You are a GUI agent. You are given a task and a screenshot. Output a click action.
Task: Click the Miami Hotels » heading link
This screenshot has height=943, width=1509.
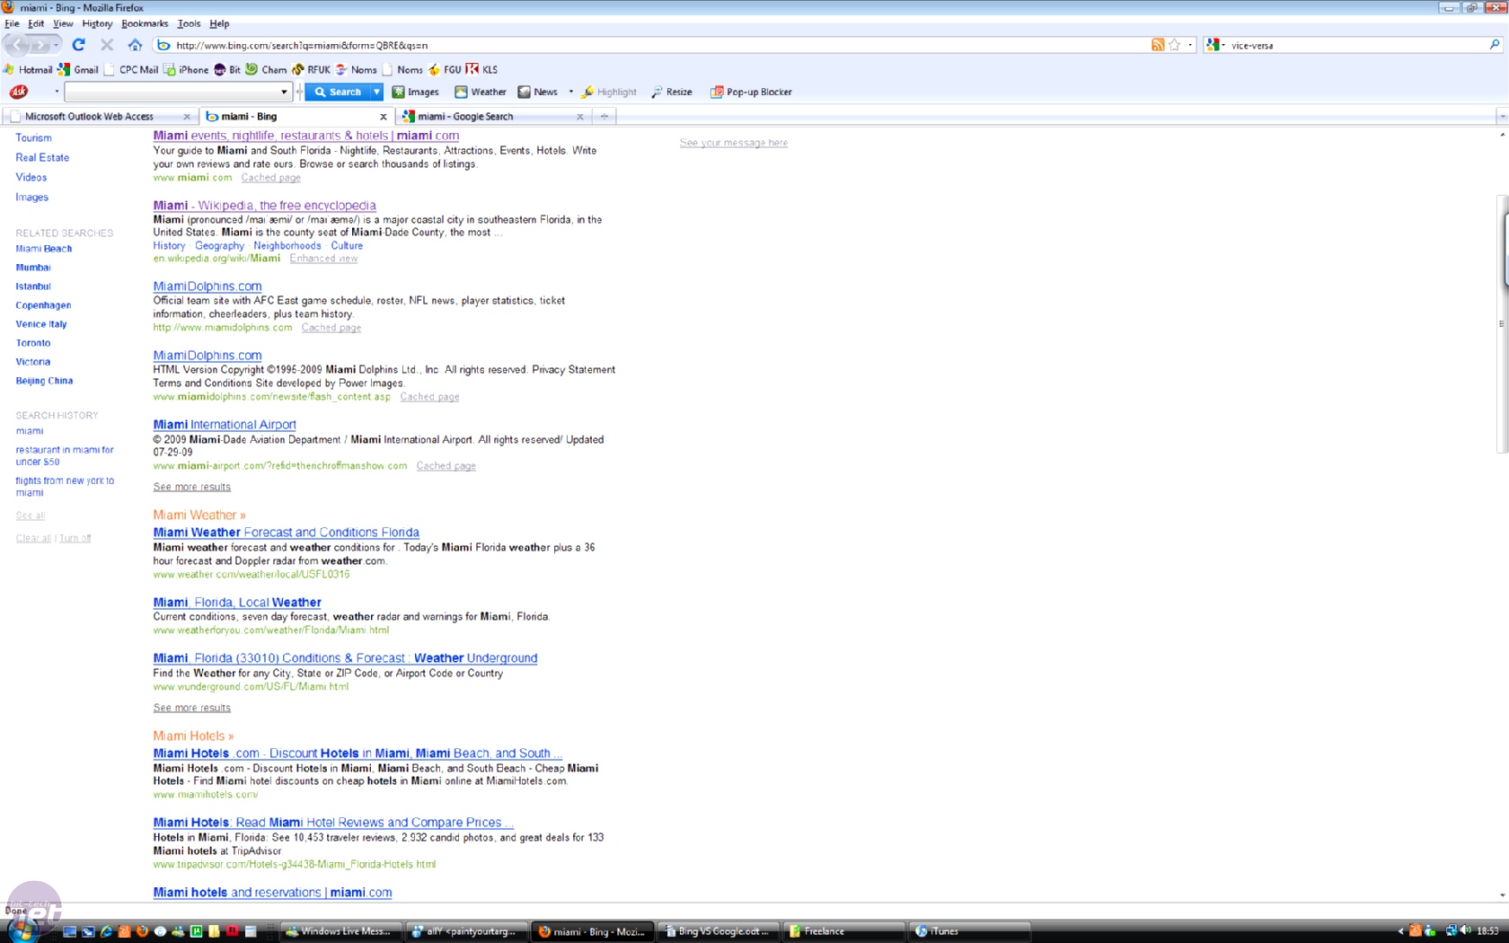pos(193,736)
